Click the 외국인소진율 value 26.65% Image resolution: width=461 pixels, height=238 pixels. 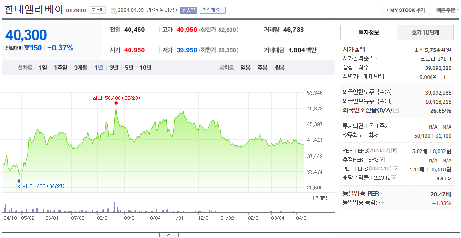pos(440,111)
